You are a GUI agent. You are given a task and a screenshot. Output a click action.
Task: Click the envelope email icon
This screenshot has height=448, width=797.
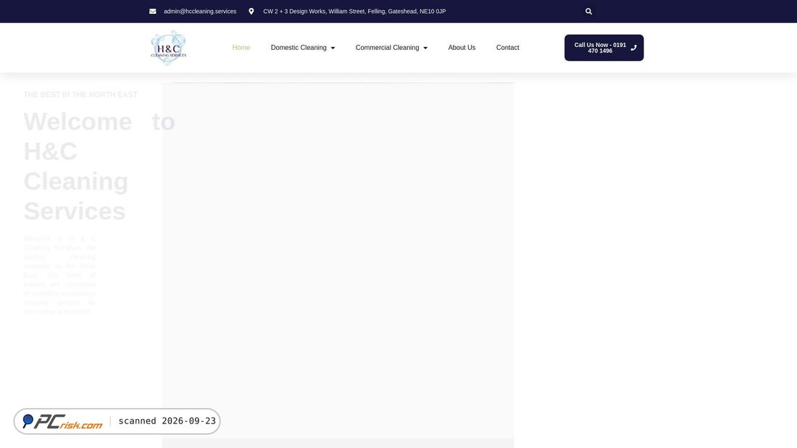(x=152, y=11)
